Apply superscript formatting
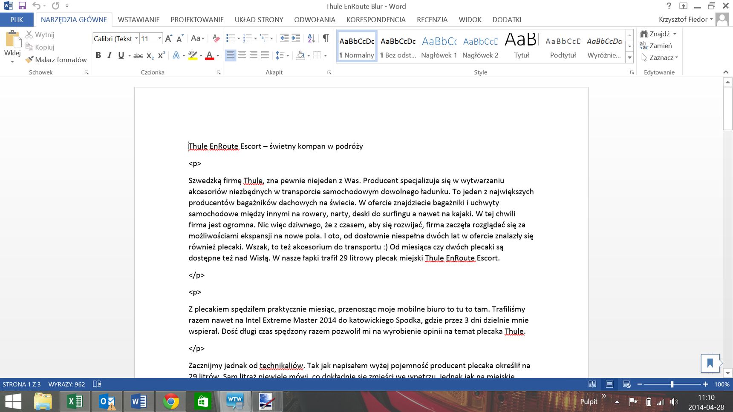733x412 pixels. (162, 55)
